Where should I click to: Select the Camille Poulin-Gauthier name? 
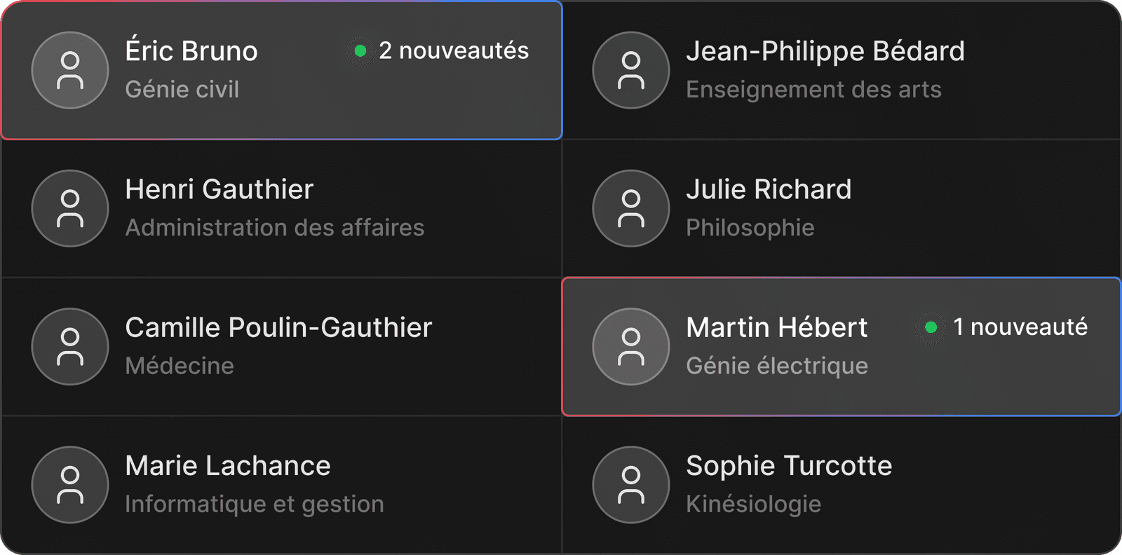click(278, 327)
